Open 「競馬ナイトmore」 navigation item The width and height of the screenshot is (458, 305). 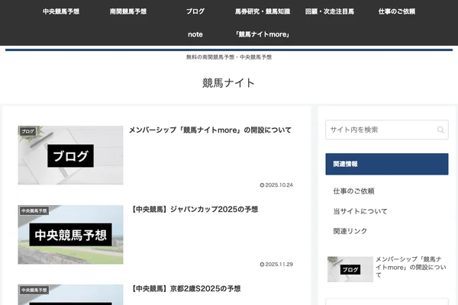point(263,34)
